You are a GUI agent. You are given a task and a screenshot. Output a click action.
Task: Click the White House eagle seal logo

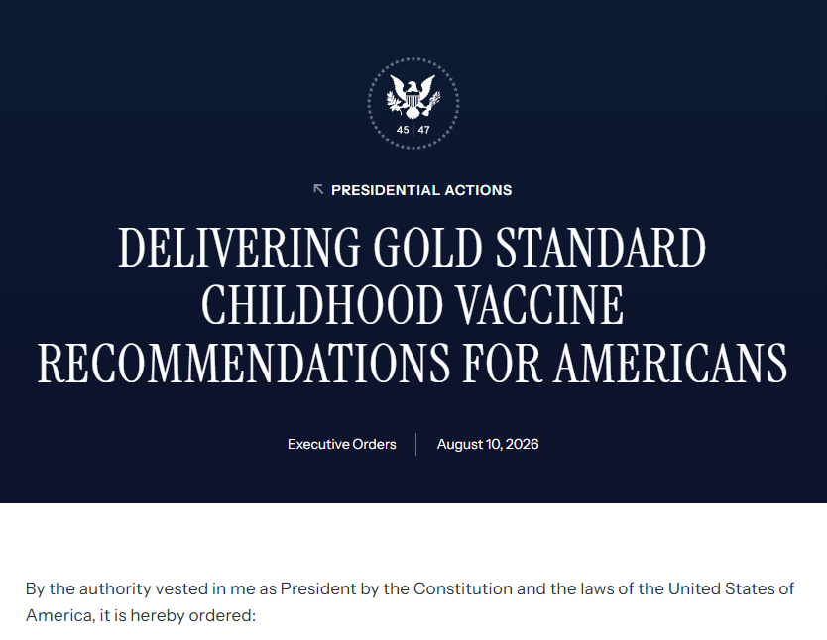click(413, 103)
